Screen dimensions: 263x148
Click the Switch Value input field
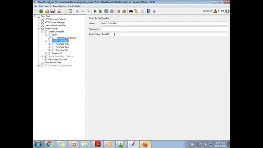pos(164,34)
